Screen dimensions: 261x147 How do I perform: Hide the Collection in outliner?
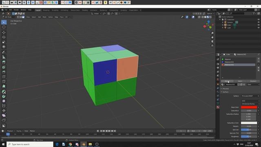259,20
